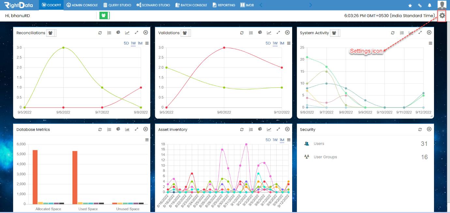Viewport: 450px width, 213px height.
Task: Select the 5D range in Validations
Action: [x=268, y=43]
